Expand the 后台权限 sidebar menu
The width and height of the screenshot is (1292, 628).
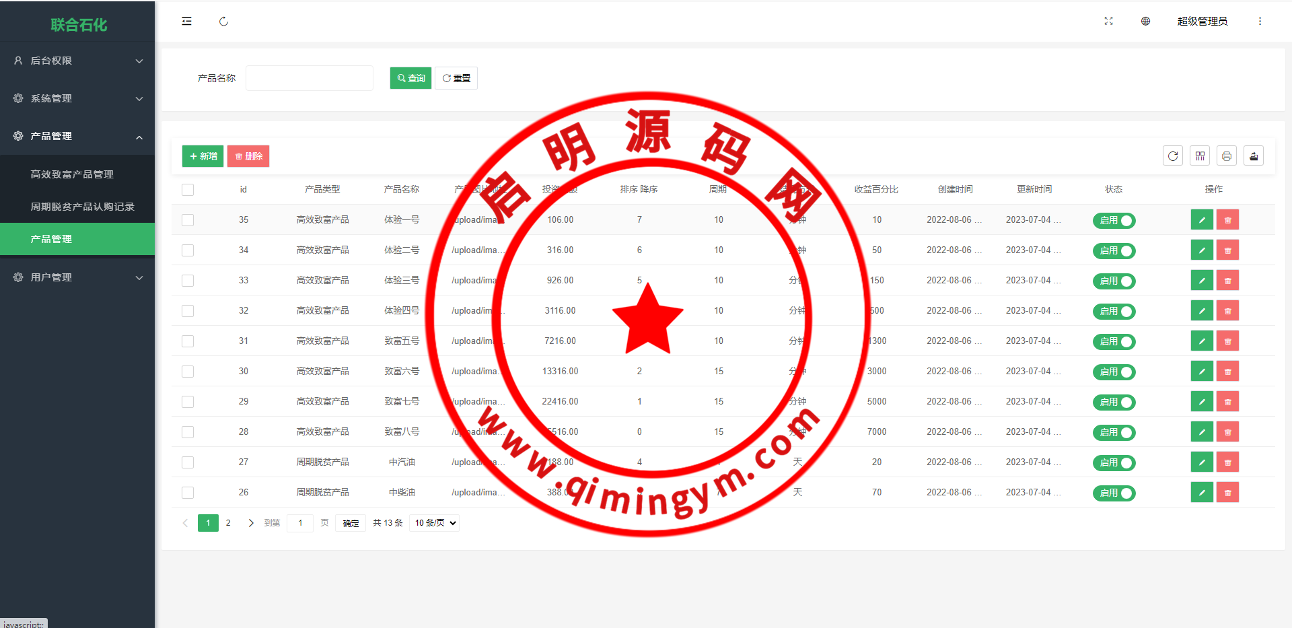77,61
